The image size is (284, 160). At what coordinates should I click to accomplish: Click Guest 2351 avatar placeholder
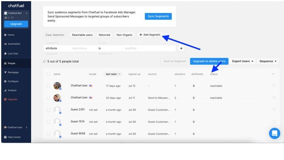click(57, 110)
